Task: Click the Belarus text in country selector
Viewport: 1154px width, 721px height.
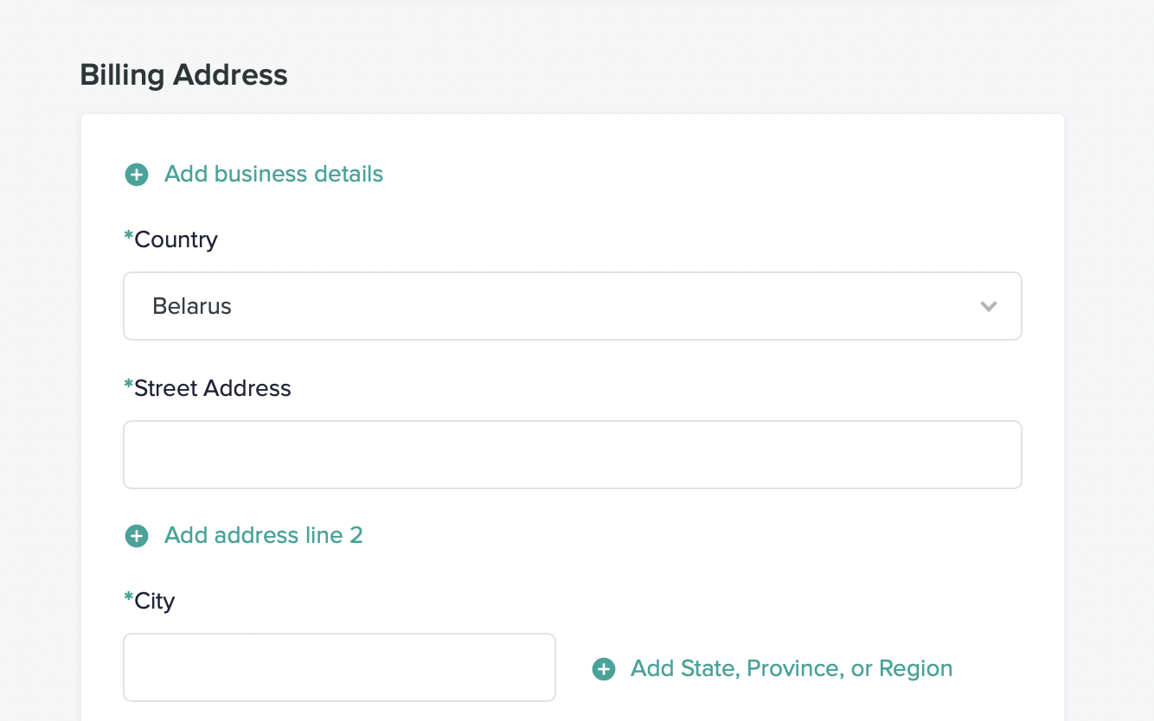Action: (192, 307)
